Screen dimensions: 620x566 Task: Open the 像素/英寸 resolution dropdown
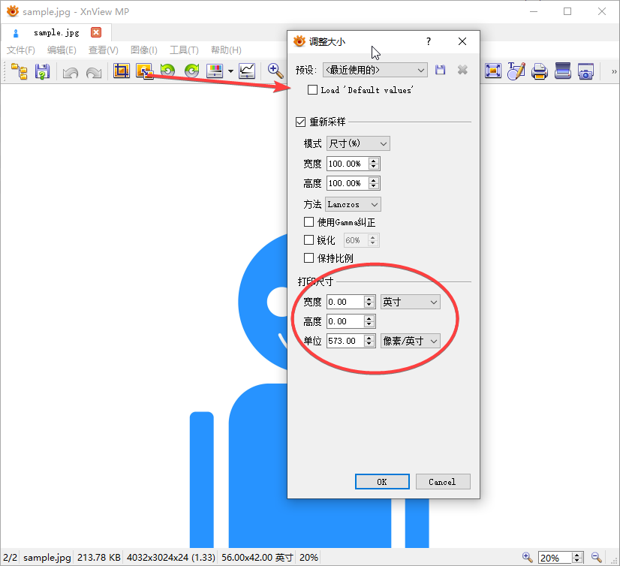[x=410, y=341]
